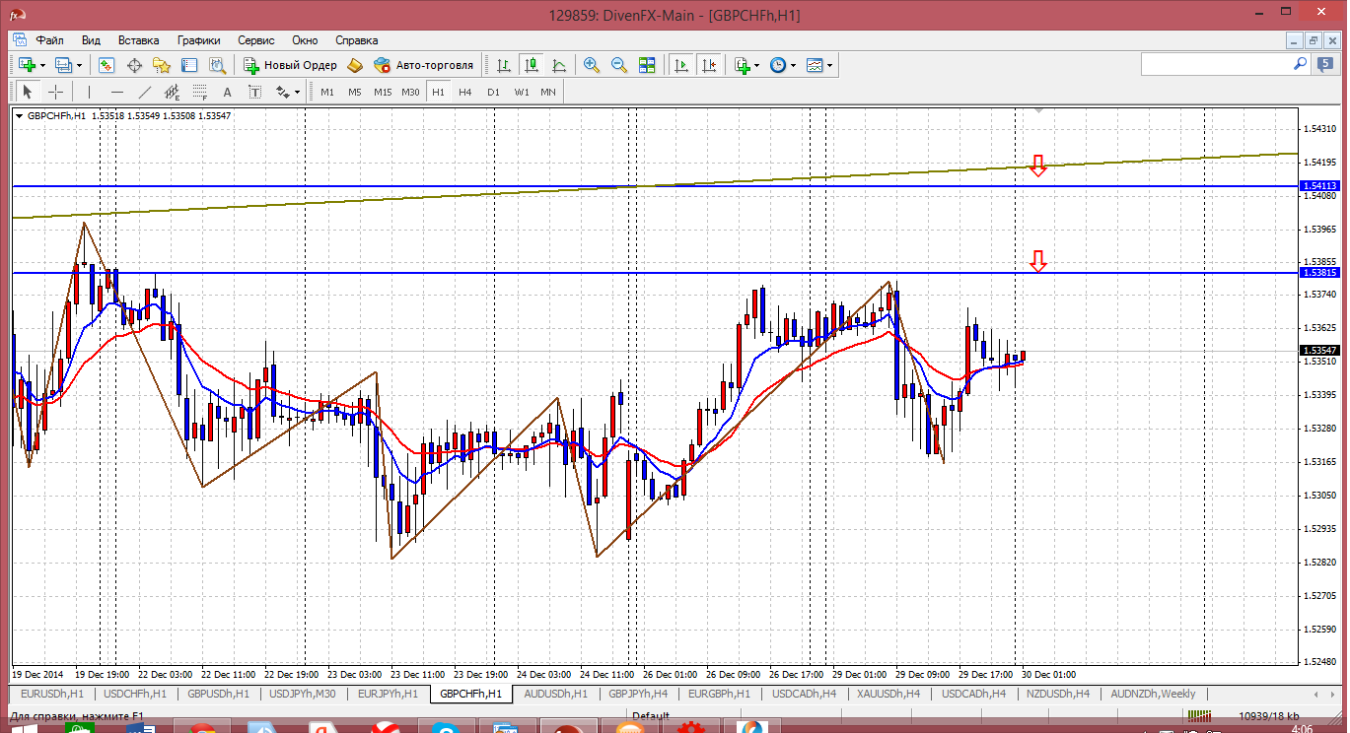The width and height of the screenshot is (1350, 733).
Task: Enable Авто-торговля button
Action: point(424,65)
